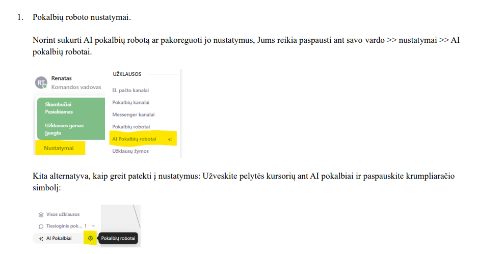477x254 pixels.
Task: Open AI Pokalbių robotai menu entry
Action: [134, 139]
